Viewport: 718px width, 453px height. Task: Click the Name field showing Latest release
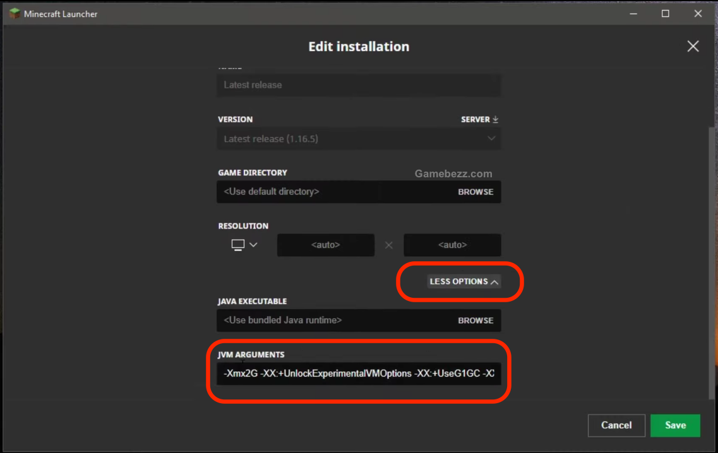pyautogui.click(x=359, y=85)
